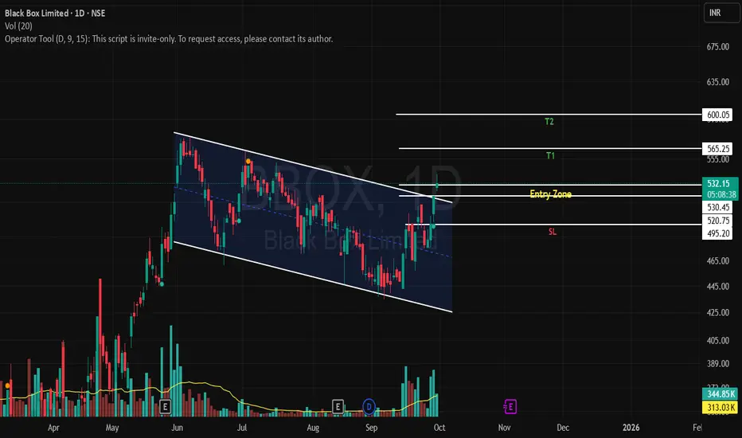Click the Sep label on time axis
Image resolution: width=742 pixels, height=438 pixels.
click(372, 428)
